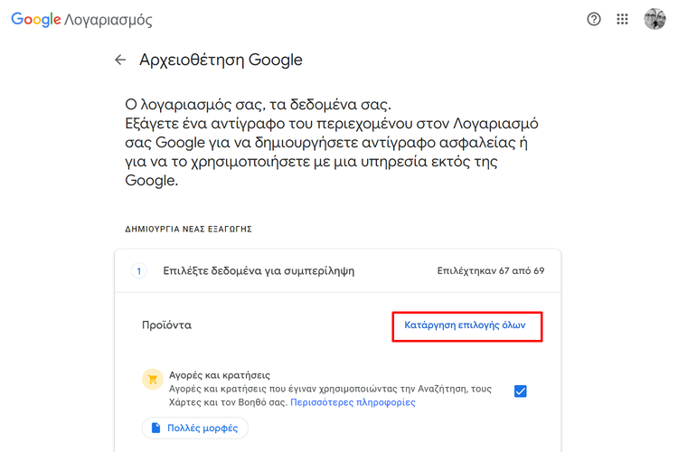
Task: Click the Προϊόντα section label
Action: coord(166,325)
